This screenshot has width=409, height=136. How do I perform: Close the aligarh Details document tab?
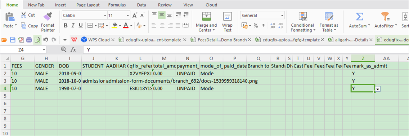(370, 40)
